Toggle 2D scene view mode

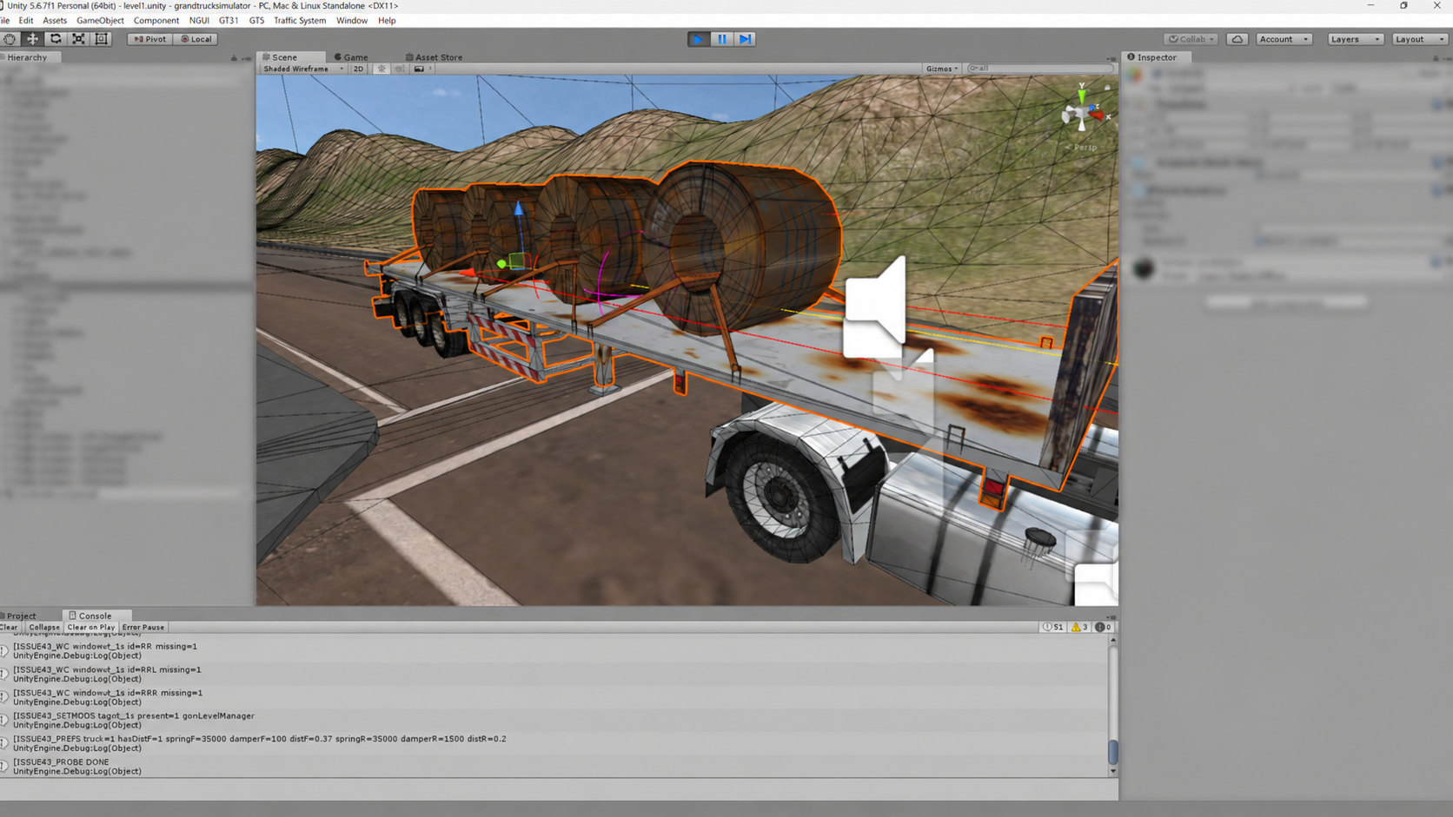point(358,69)
